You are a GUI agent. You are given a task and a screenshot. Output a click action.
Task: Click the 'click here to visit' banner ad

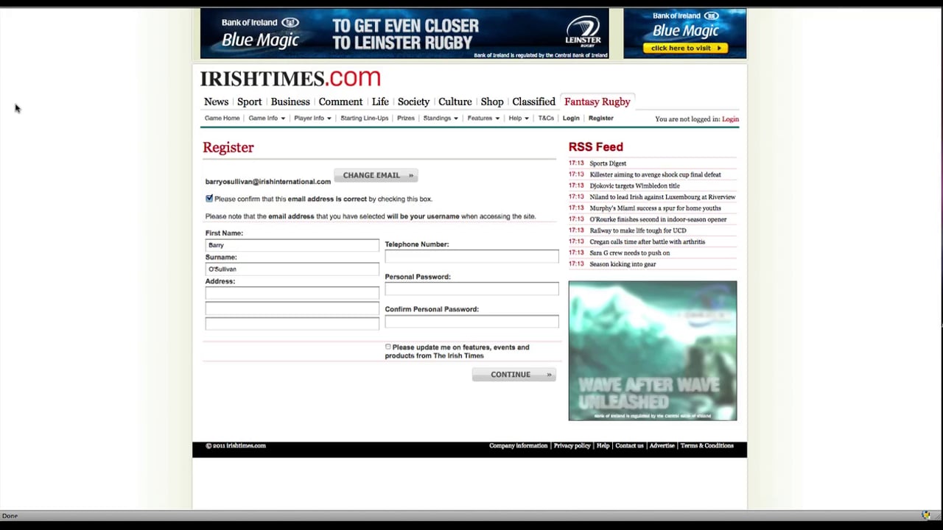point(684,34)
